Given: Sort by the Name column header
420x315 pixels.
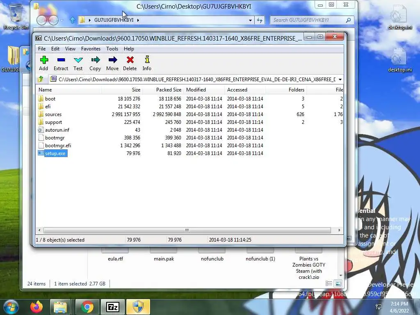Looking at the screenshot, I should [x=68, y=90].
